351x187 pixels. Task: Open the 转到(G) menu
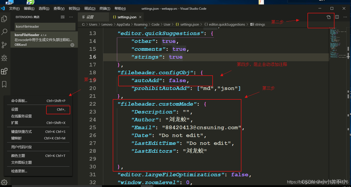74,8
